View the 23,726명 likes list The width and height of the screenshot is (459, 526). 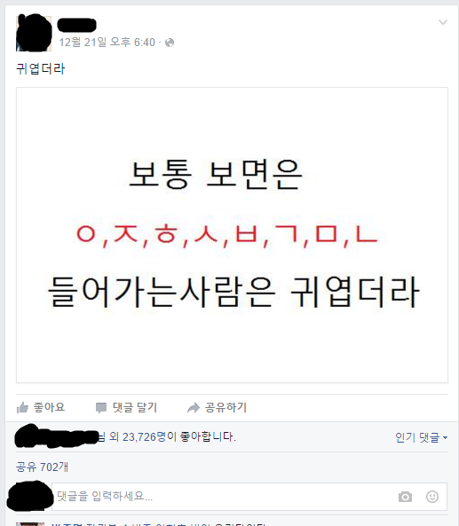pyautogui.click(x=145, y=436)
